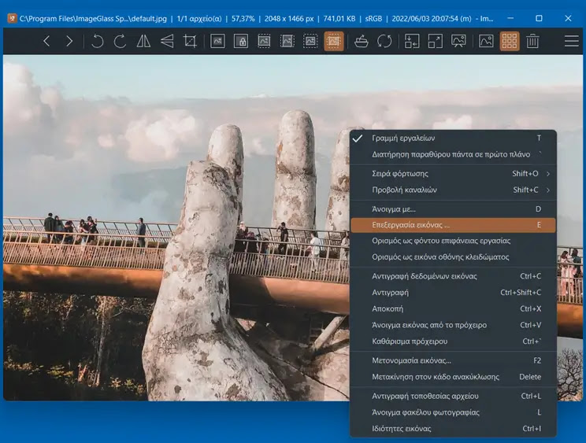Viewport: 586px width, 443px height.
Task: Open the 'Άνοιγμα με...' option
Action: pos(394,209)
